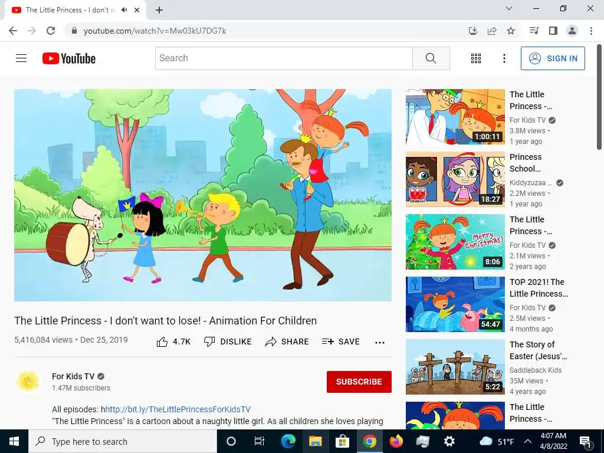Open the bit.ly TheLittlePrincessForKidsTV link
The image size is (604, 453).
tap(178, 409)
